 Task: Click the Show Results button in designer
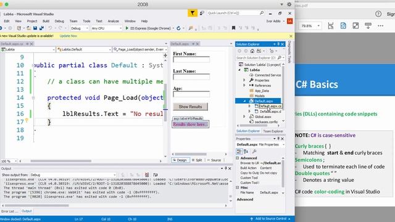coord(190,107)
